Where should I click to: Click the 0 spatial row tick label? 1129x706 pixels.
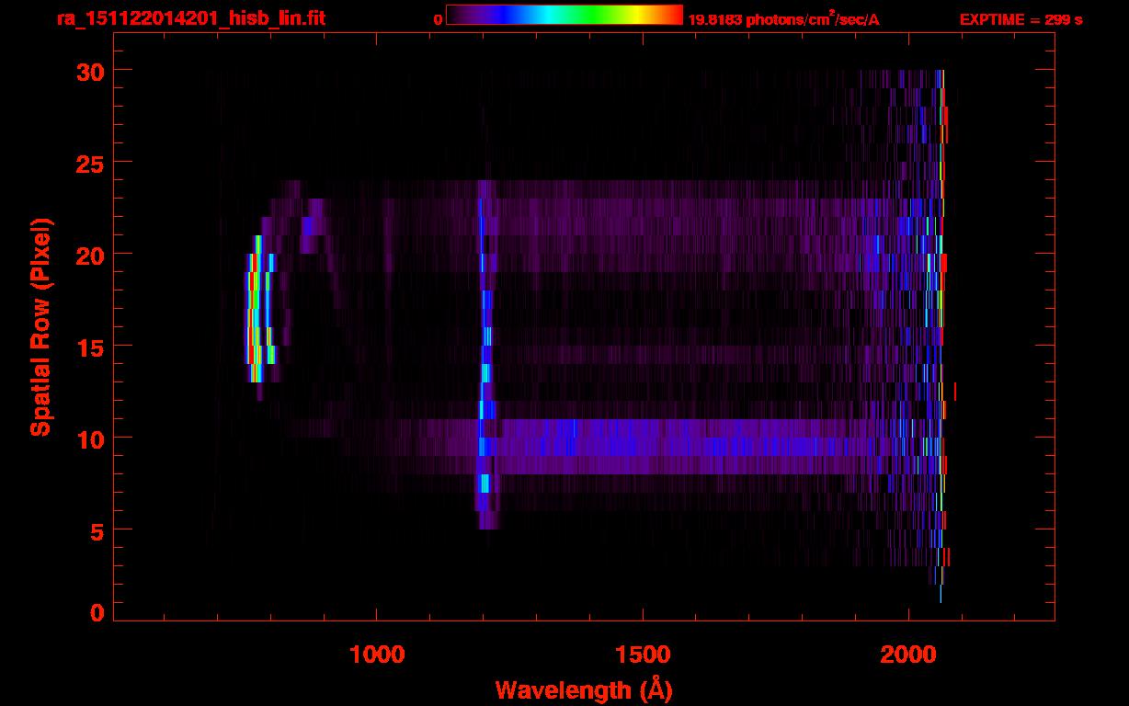tap(97, 613)
